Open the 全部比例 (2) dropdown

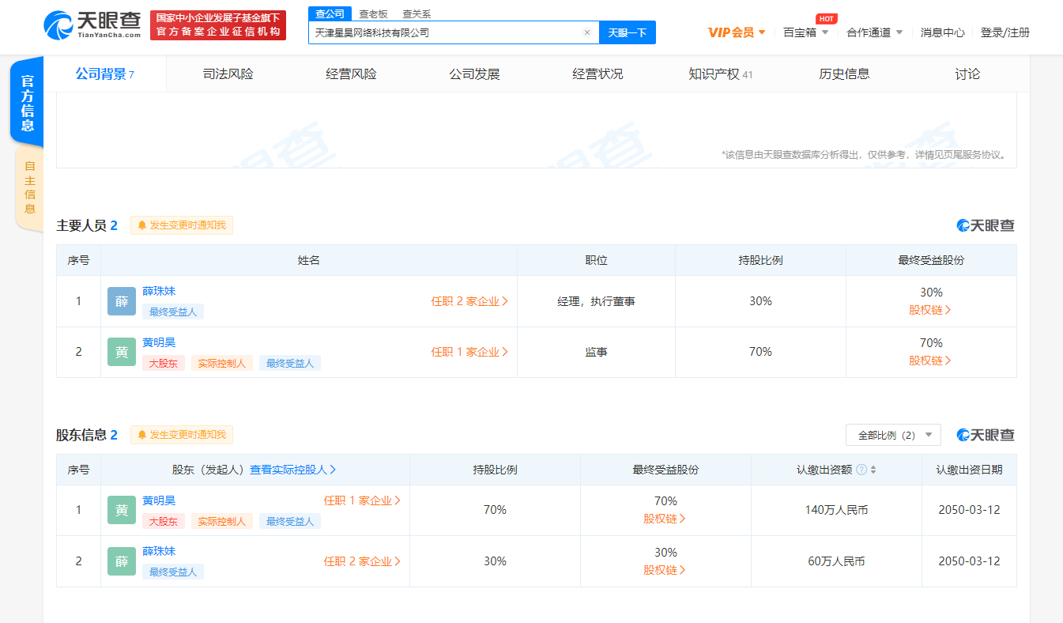pos(893,435)
